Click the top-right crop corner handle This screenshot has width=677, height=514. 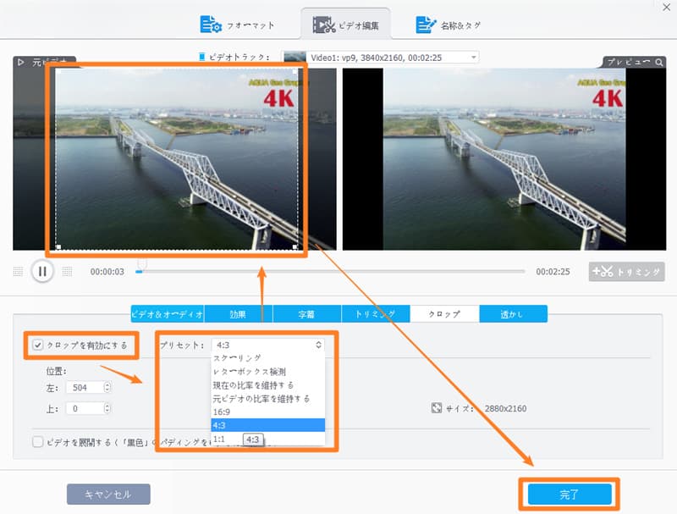point(294,72)
